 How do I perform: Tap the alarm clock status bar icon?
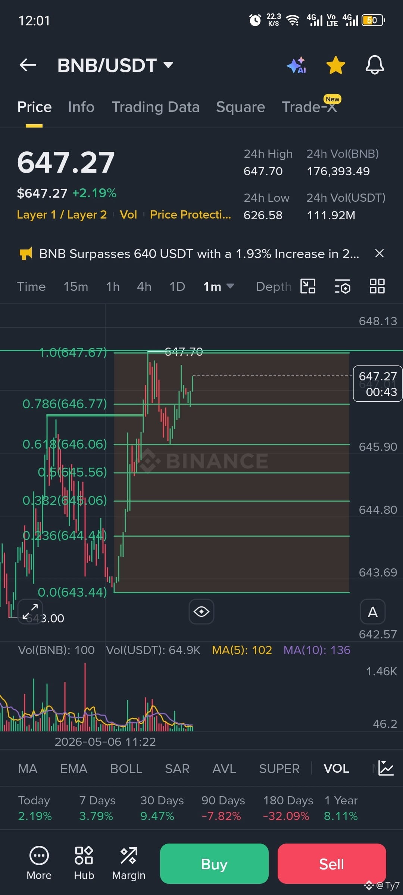pos(255,20)
